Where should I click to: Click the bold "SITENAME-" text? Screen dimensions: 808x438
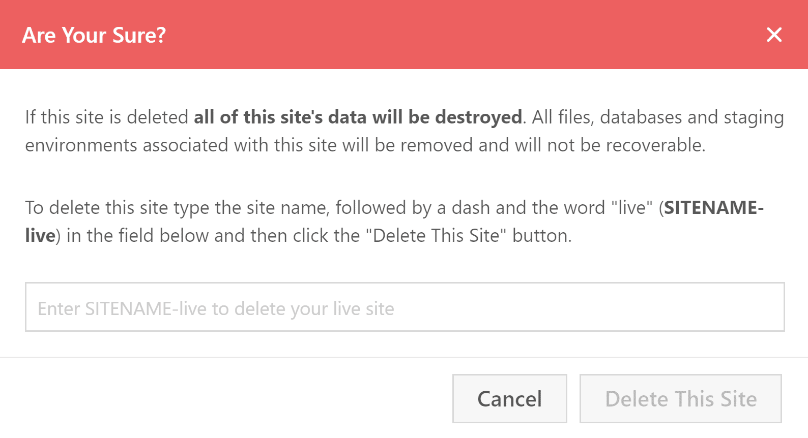click(713, 208)
